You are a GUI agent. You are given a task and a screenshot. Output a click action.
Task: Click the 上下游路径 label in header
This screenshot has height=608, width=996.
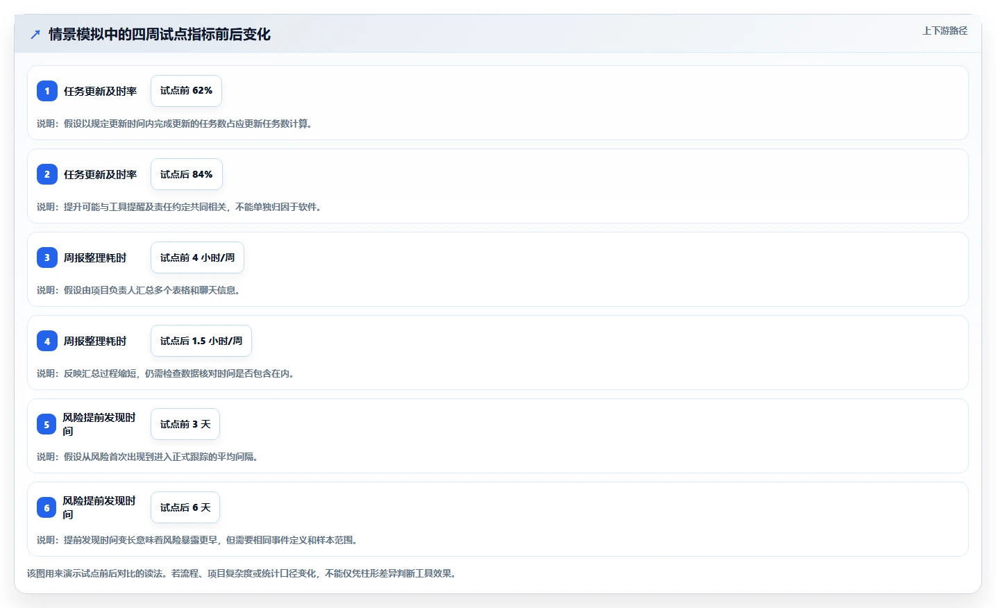[945, 31]
